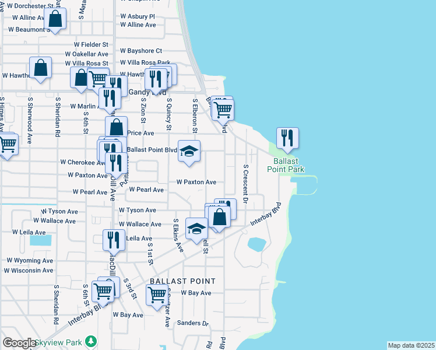Click the grocery cart marker by S Himes Ave
This screenshot has width=436, height=350.
[8, 146]
